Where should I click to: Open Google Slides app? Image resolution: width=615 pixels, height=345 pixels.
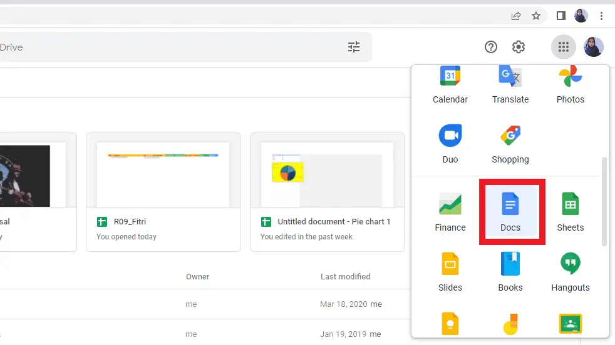point(450,272)
